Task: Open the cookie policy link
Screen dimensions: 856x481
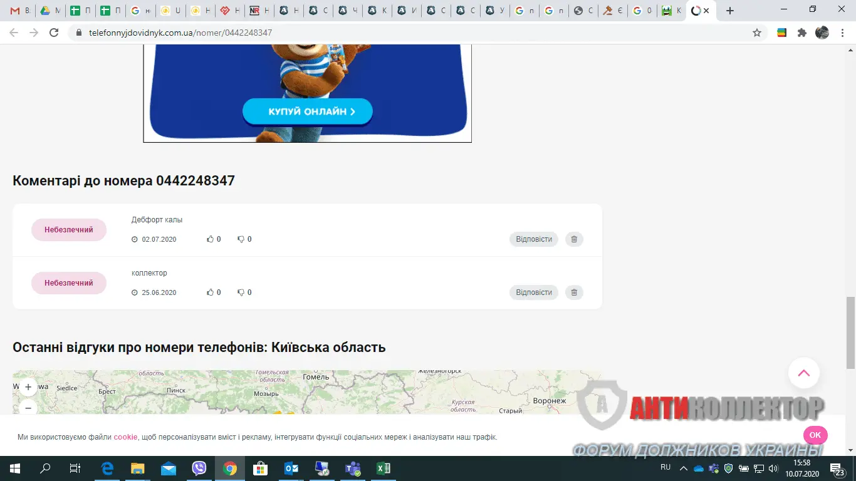Action: pyautogui.click(x=125, y=437)
